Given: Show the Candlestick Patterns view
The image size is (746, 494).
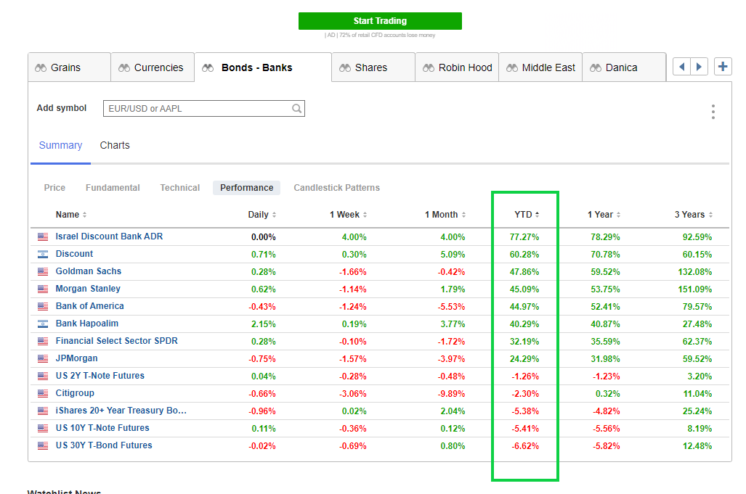Looking at the screenshot, I should coord(337,188).
